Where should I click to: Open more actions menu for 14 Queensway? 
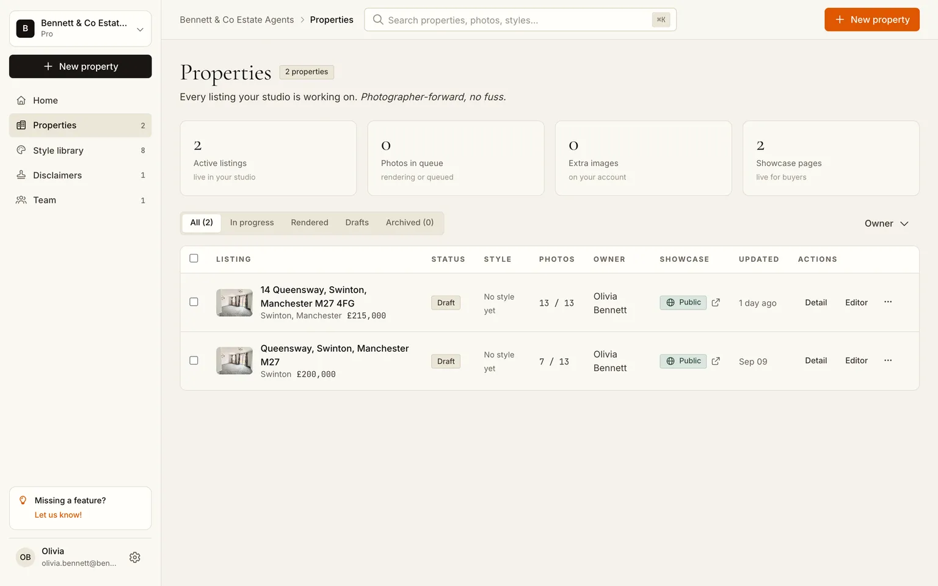pos(888,302)
